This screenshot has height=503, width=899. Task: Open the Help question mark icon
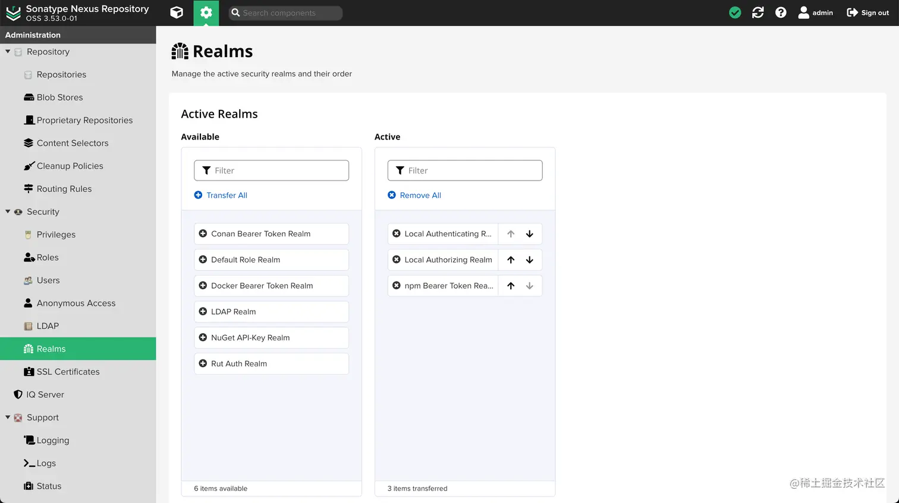pyautogui.click(x=781, y=12)
